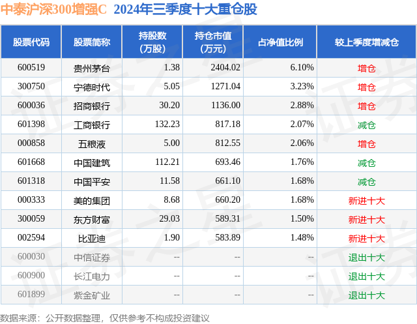The height and width of the screenshot is (324, 417).
Task: Select the 持仓市值(万元) column header
Action: (x=213, y=42)
